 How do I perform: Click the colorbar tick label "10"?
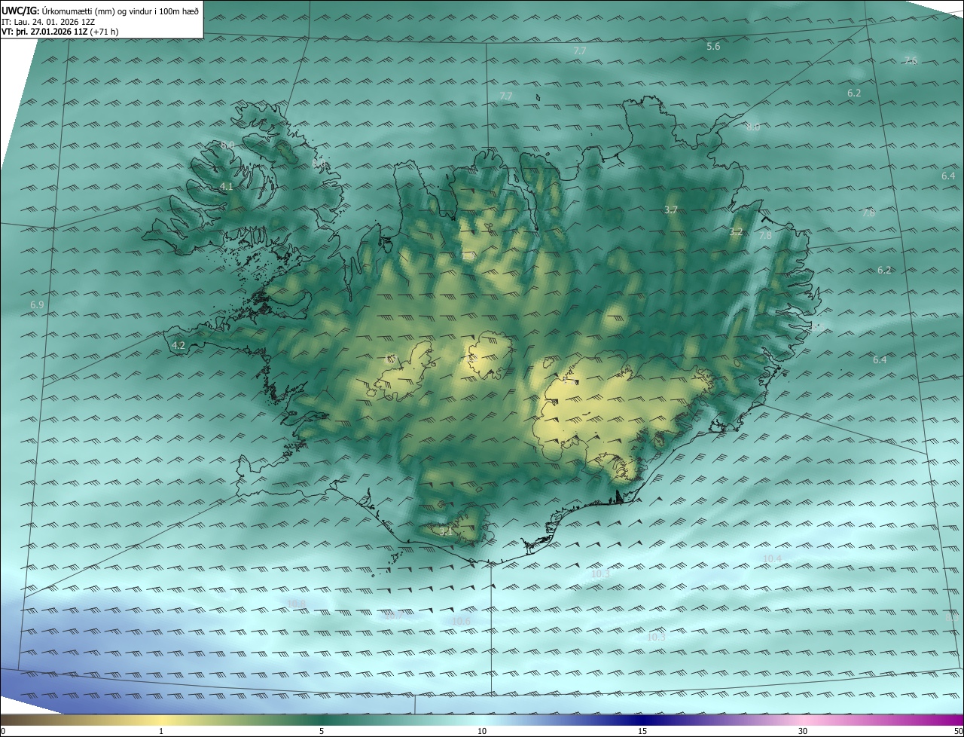point(482,731)
